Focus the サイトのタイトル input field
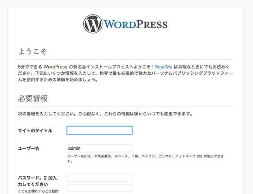Image resolution: width=253 pixels, height=194 pixels. click(99, 130)
